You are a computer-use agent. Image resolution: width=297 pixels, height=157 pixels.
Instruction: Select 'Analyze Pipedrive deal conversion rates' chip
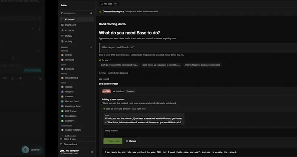202,65
